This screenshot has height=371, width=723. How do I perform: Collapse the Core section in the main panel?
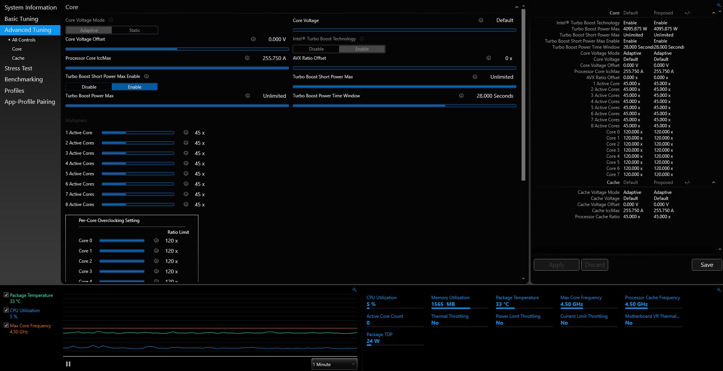click(x=517, y=7)
